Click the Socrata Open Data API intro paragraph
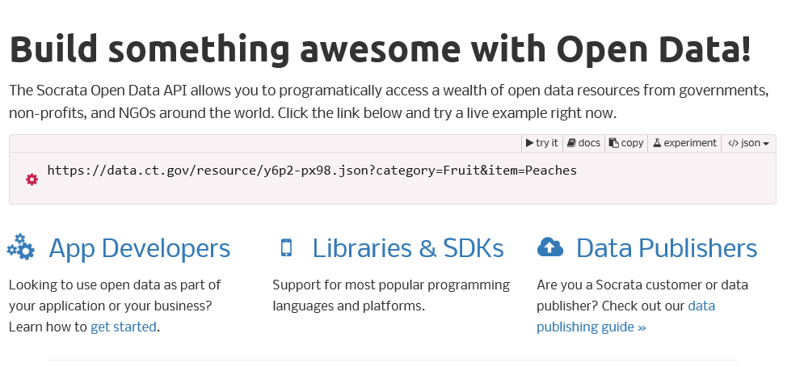Viewport: 804px width, 367px height. pyautogui.click(x=388, y=100)
